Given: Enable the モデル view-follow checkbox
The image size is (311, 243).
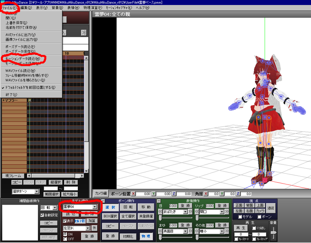Looking at the screenshot, I should pyautogui.click(x=240, y=217).
